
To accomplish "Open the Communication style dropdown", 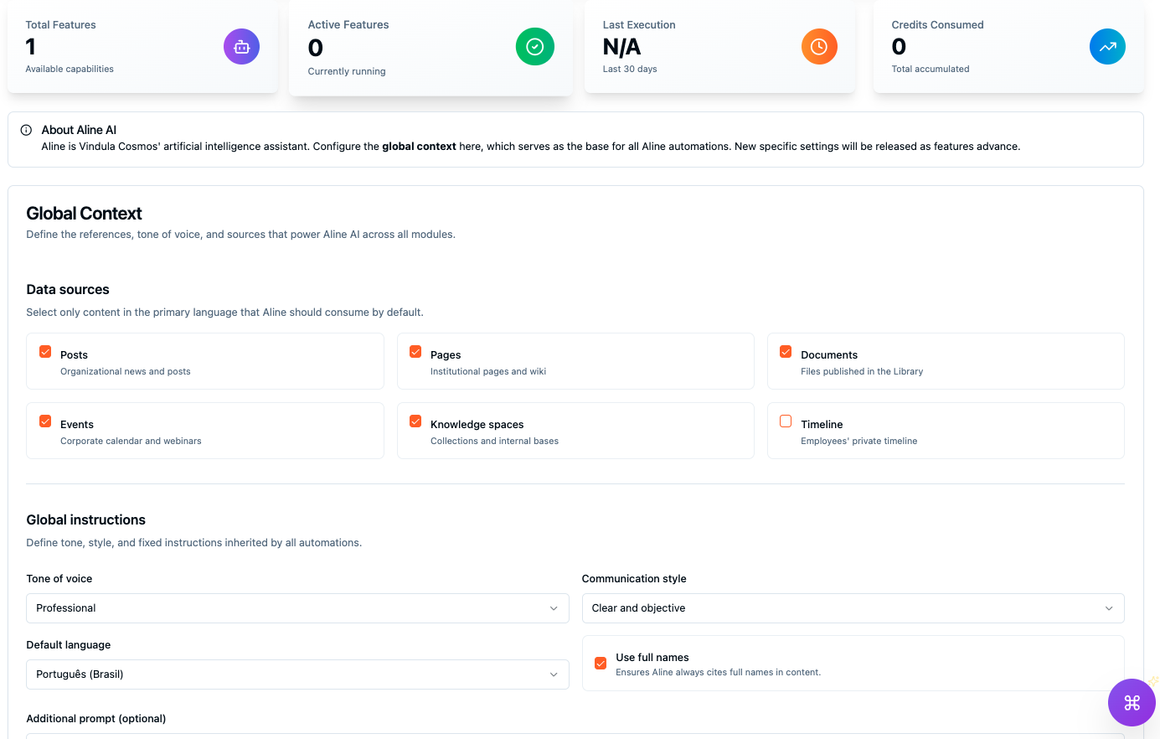I will pyautogui.click(x=853, y=607).
